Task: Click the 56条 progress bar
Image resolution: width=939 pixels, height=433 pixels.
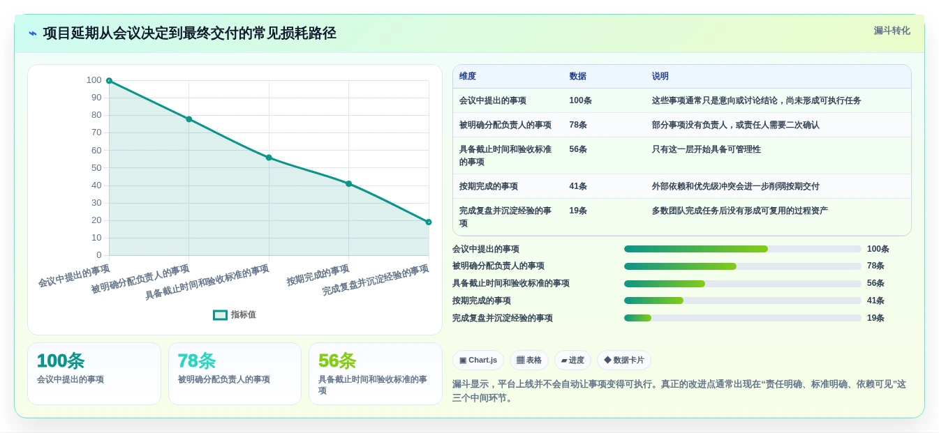Action: [x=743, y=284]
